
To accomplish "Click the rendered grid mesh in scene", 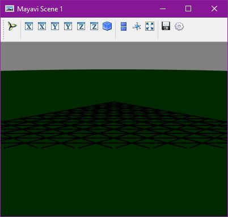I will coord(114,126).
